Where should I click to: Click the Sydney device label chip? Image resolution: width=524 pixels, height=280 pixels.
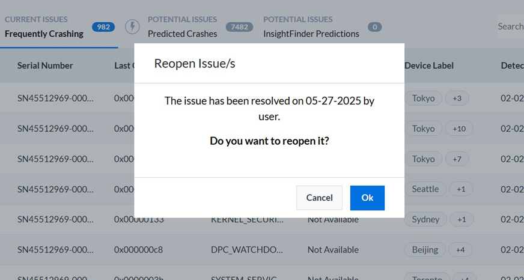coord(425,219)
